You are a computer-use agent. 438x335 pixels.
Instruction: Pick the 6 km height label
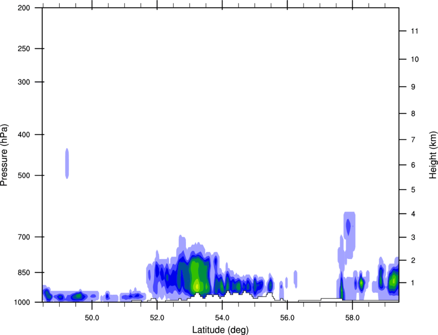pyautogui.click(x=413, y=165)
